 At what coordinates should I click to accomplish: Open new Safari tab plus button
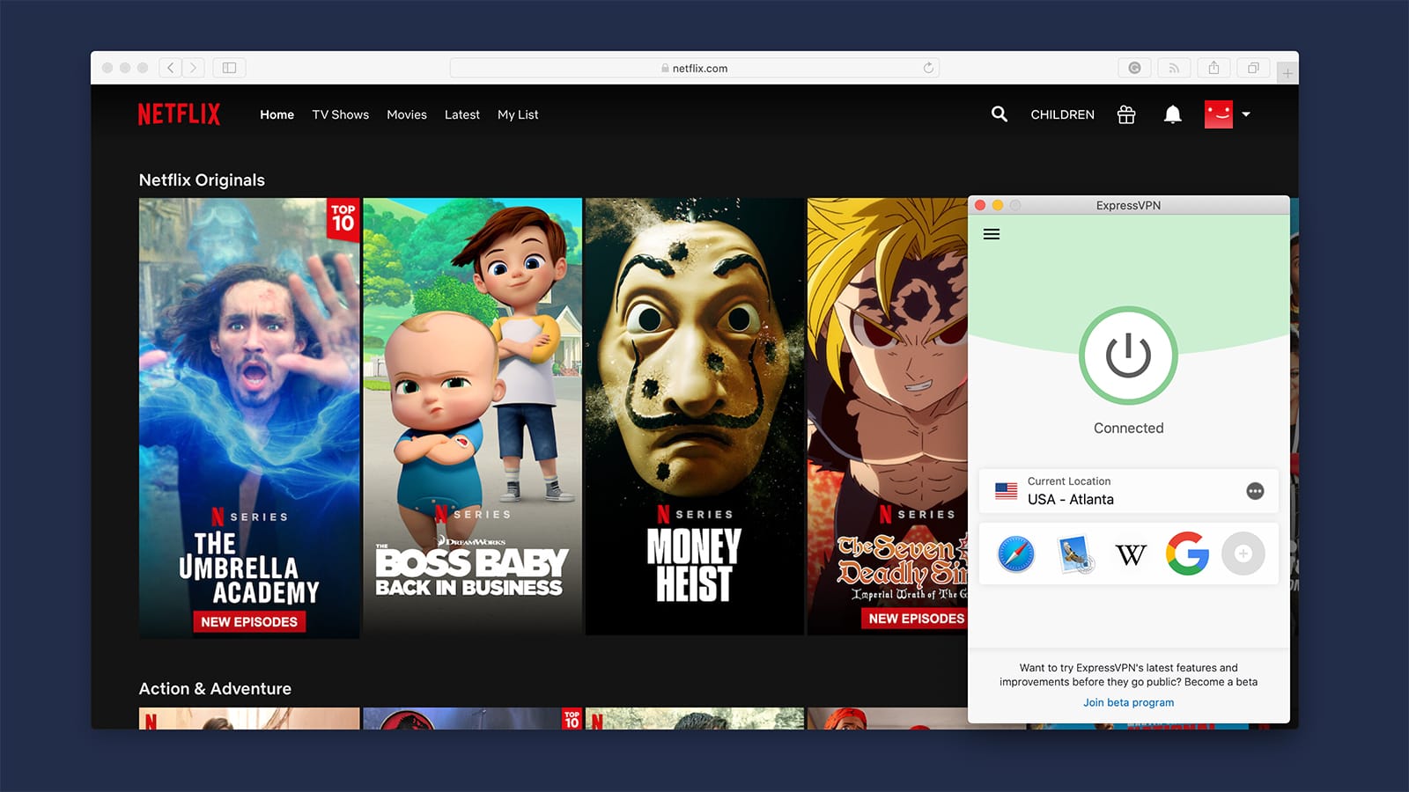[x=1287, y=74]
